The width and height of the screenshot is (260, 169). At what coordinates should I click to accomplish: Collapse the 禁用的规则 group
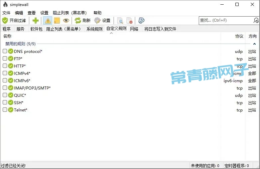pos(254,44)
